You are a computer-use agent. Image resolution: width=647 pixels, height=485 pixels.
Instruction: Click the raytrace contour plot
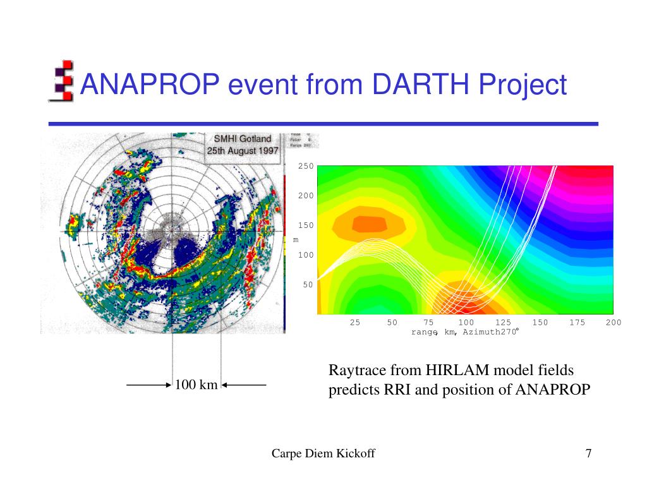(x=465, y=239)
